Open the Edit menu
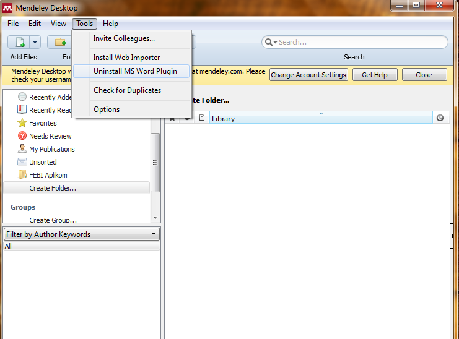The height and width of the screenshot is (339, 459). (35, 24)
